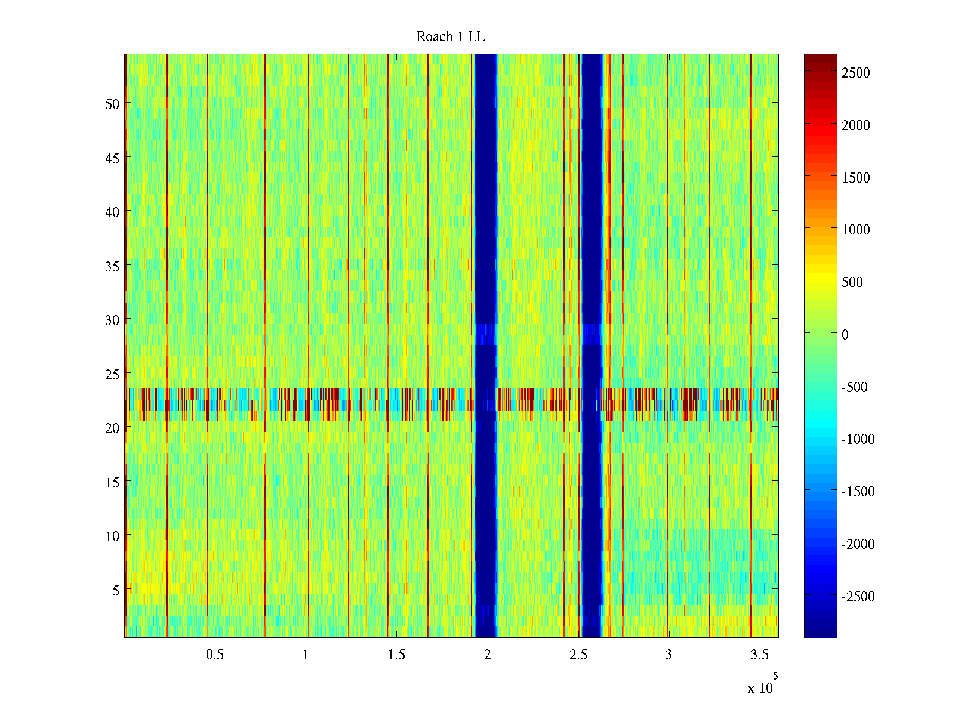Click the "Roach 1 LL" plot title
The height and width of the screenshot is (716, 955).
pos(450,37)
